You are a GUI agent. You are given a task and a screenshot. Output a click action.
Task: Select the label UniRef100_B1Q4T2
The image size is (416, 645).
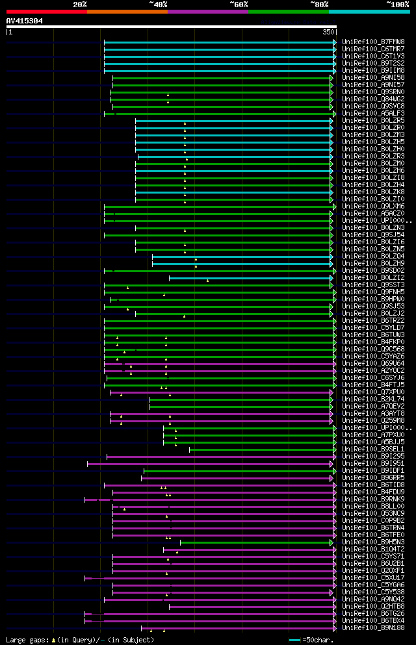[373, 550]
